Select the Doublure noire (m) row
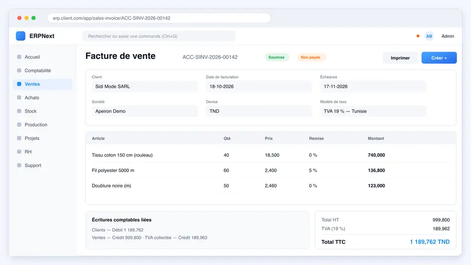Viewport: 471px width, 265px height. click(271, 185)
